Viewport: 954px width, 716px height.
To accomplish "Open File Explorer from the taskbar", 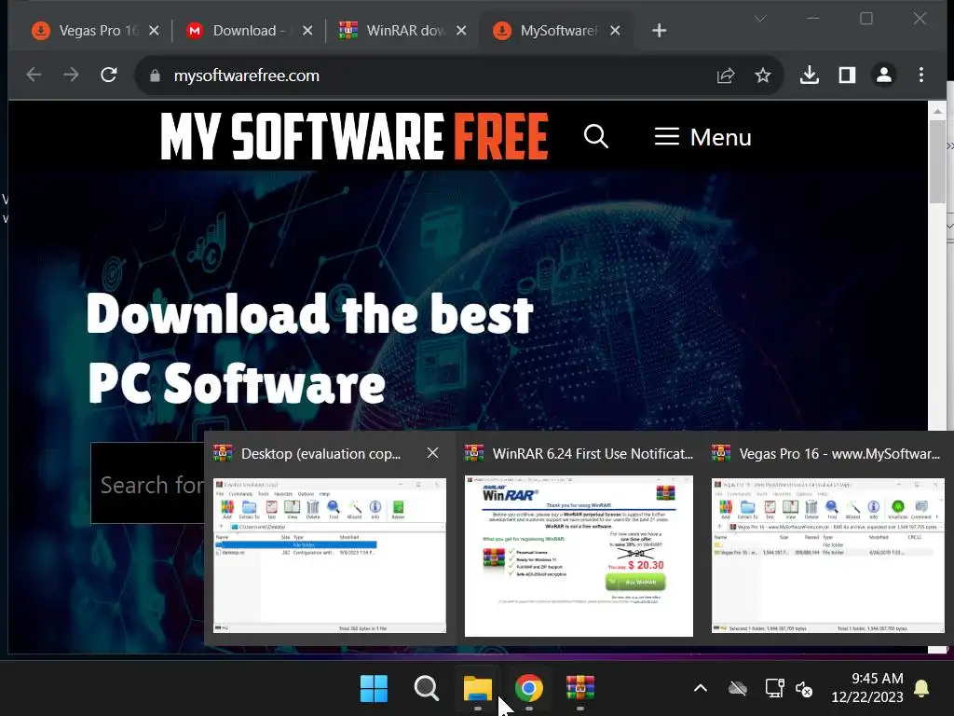I will pos(478,689).
